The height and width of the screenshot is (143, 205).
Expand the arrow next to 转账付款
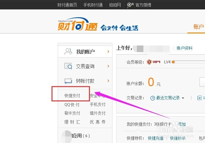(x=108, y=81)
